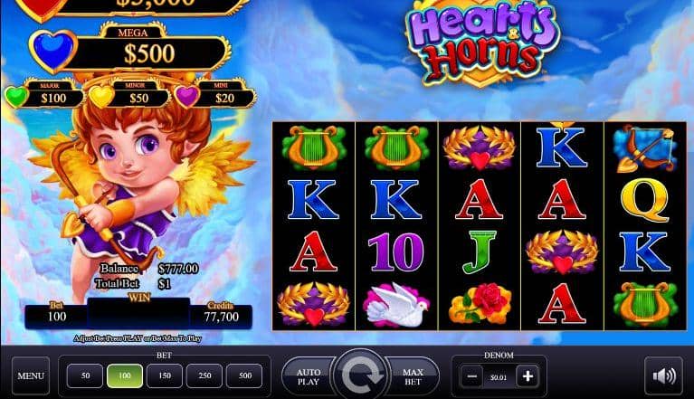Viewport: 694px width, 399px height.
Task: Select the 250 bet option
Action: coord(204,375)
